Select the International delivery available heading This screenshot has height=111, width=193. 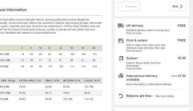142,78
